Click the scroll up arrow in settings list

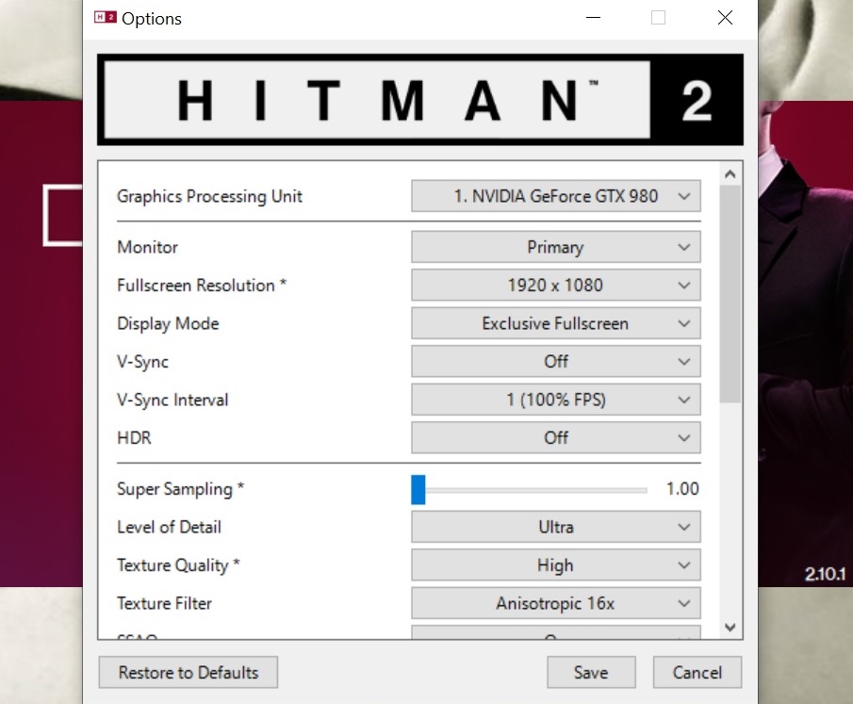tap(730, 174)
